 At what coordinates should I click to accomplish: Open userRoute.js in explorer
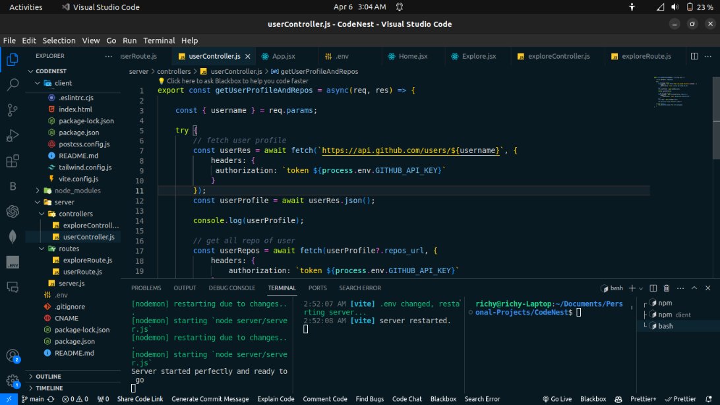[82, 272]
